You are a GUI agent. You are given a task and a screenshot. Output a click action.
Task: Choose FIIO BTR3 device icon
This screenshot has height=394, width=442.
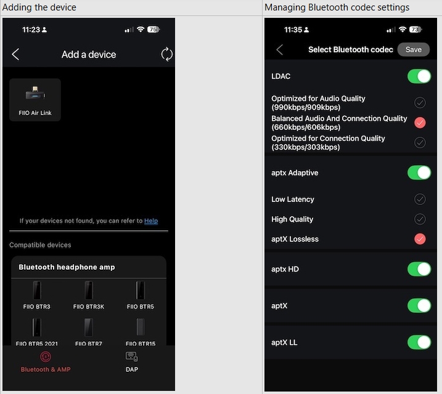pyautogui.click(x=36, y=291)
